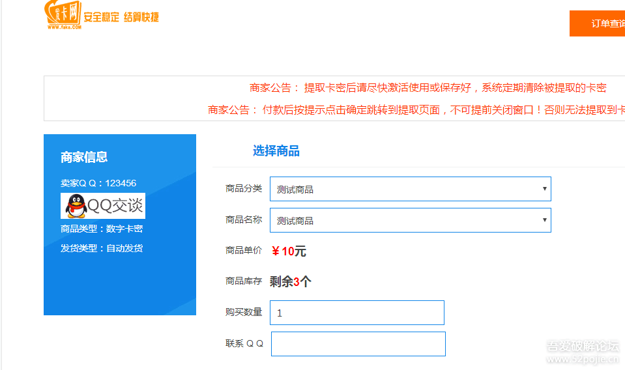
Task: Click the 商品名称 dropdown arrow
Action: point(544,220)
